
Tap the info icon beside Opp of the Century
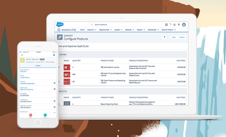pyautogui.click(x=54, y=89)
